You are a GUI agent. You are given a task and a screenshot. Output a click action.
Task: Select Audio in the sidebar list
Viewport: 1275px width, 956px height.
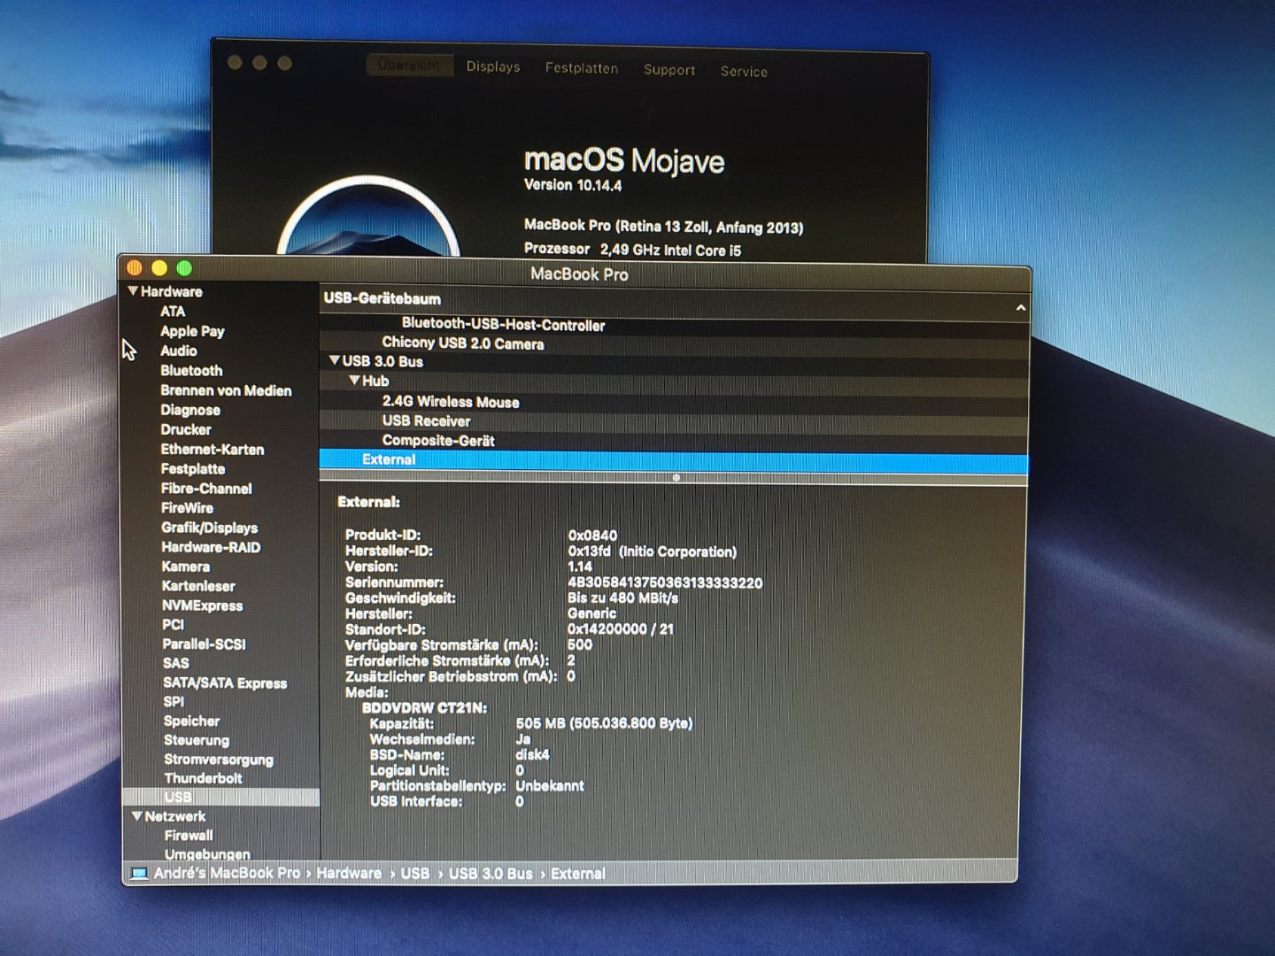coord(179,351)
